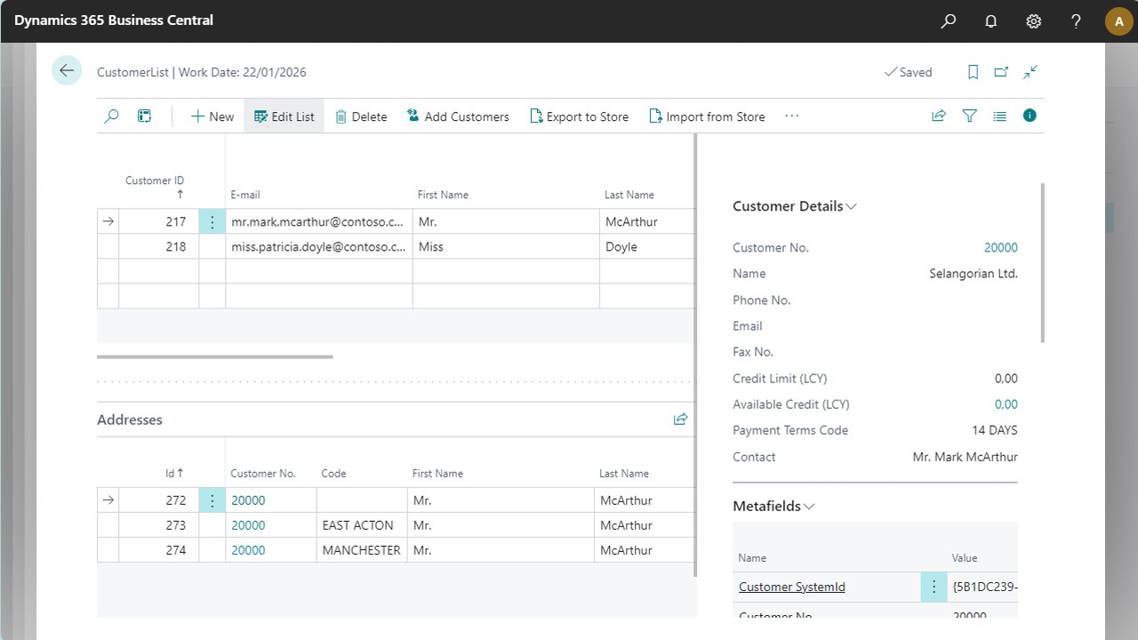This screenshot has height=640, width=1138.
Task: Analyze the list in analysis mode
Action: click(x=144, y=116)
